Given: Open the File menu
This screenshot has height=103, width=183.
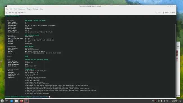Looking at the screenshot, I should [7, 9].
